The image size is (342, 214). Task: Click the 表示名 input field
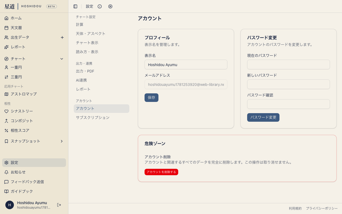pyautogui.click(x=186, y=64)
